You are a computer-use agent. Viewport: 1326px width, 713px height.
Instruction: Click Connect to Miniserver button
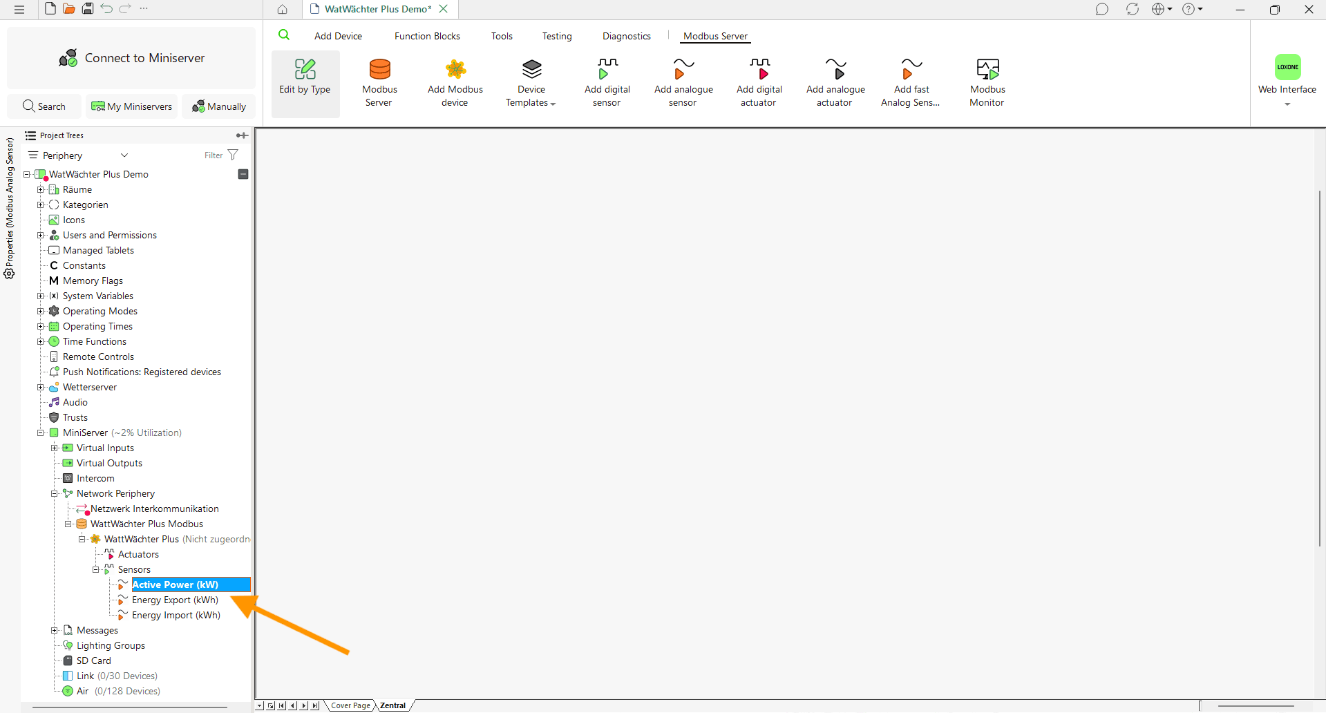click(x=131, y=58)
